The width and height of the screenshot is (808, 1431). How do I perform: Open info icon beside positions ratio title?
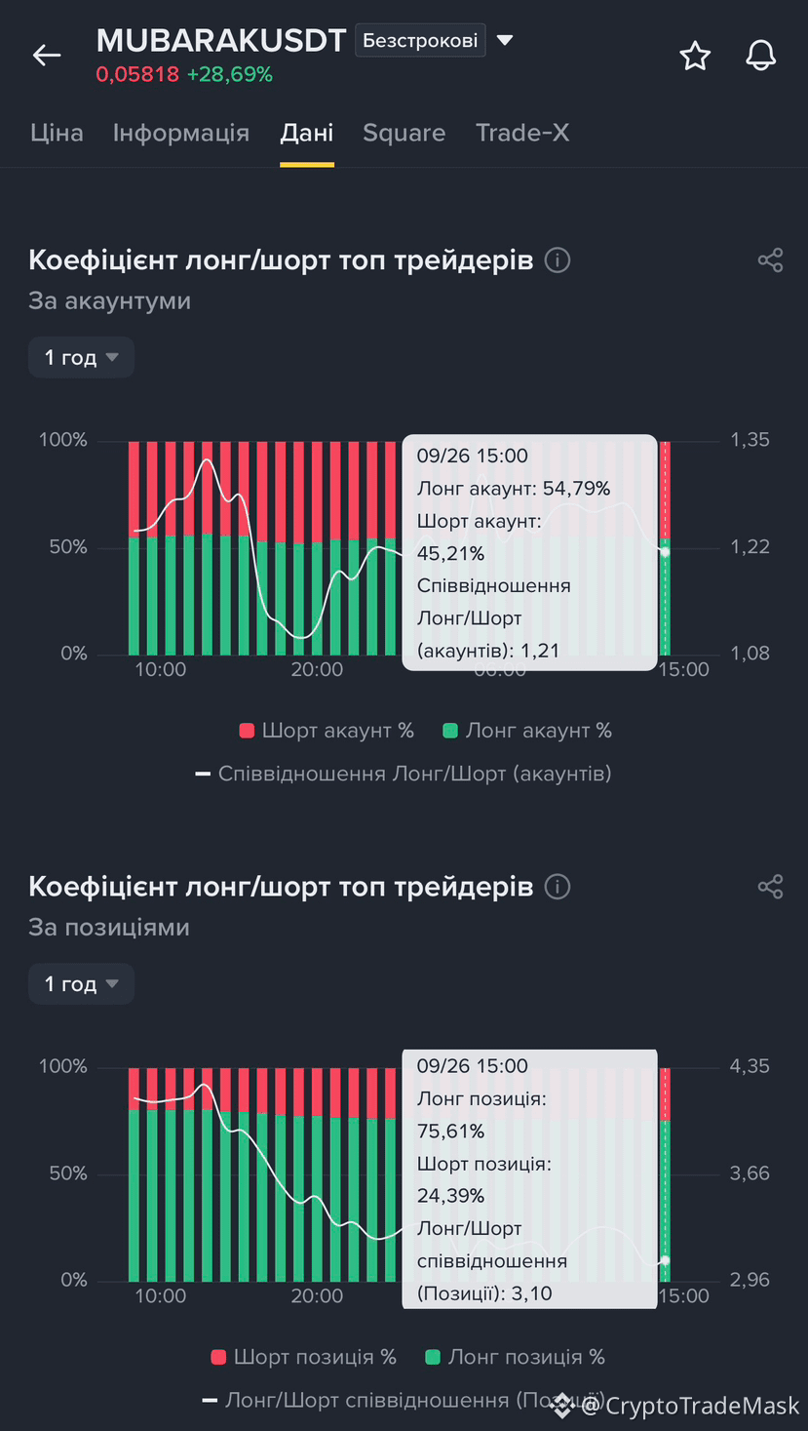(558, 887)
